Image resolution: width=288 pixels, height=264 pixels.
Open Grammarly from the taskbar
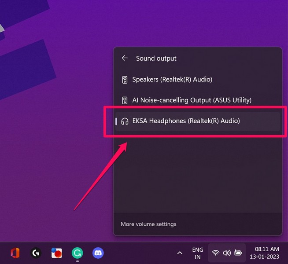[x=78, y=253]
